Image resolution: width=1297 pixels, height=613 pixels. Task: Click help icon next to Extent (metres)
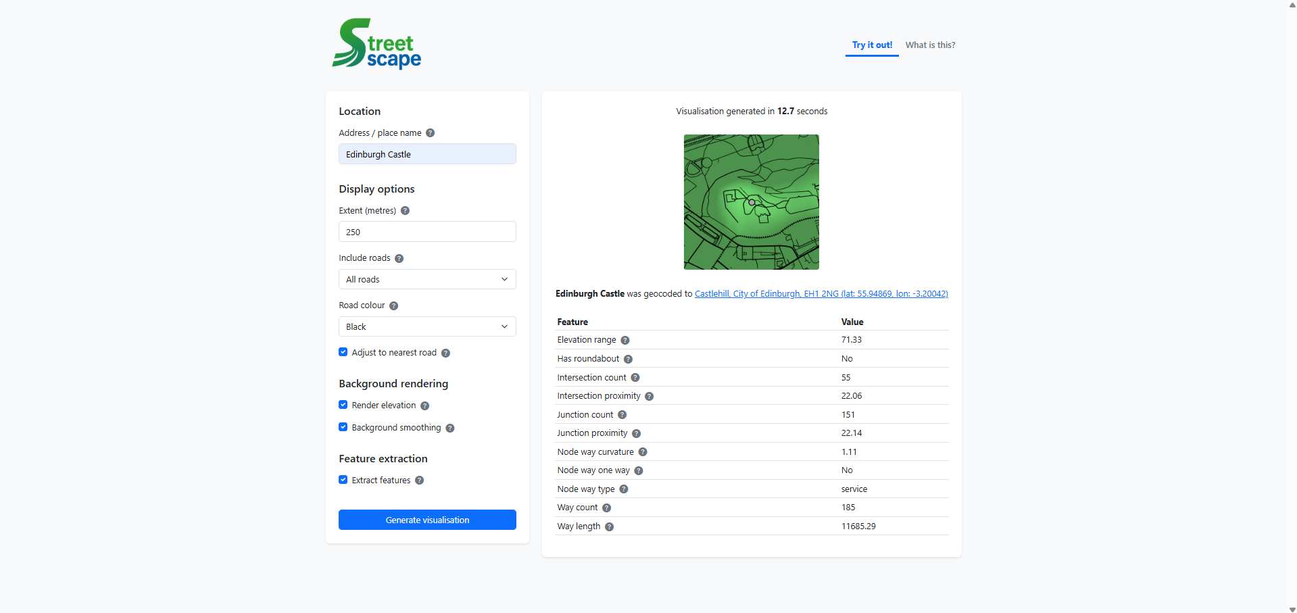pyautogui.click(x=405, y=211)
